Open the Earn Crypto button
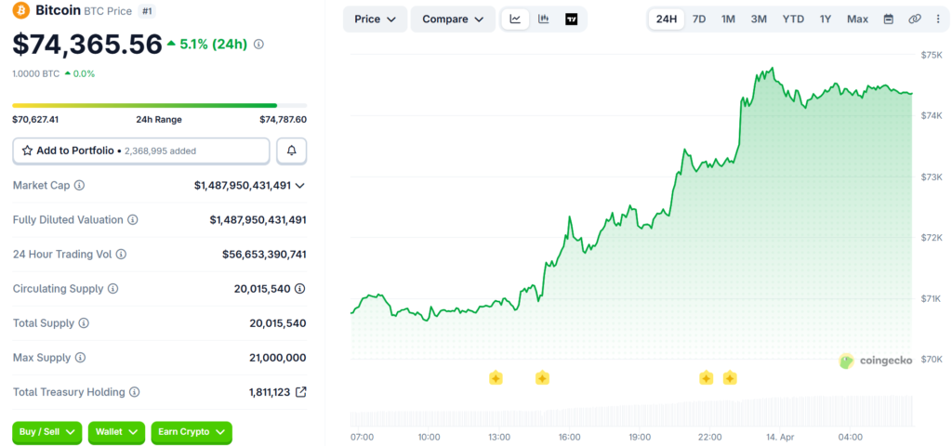The width and height of the screenshot is (952, 446). tap(191, 432)
